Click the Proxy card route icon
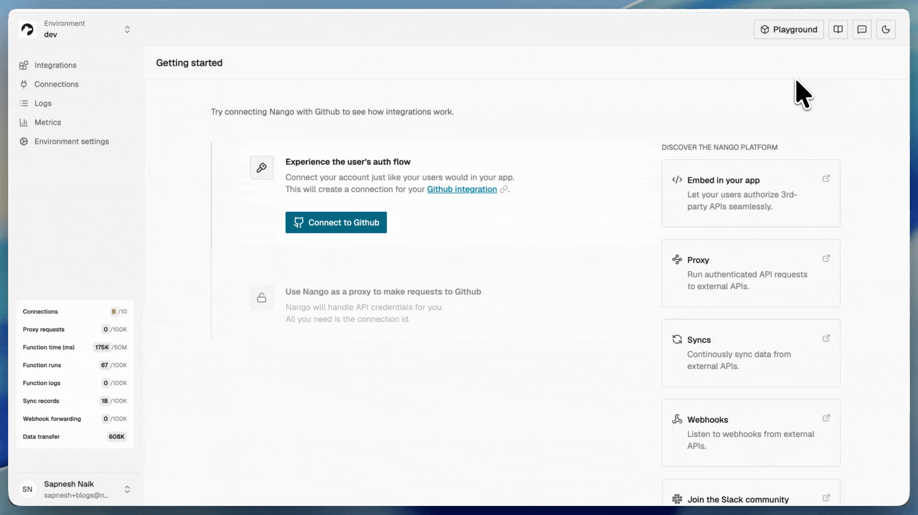This screenshot has width=918, height=515. point(677,259)
